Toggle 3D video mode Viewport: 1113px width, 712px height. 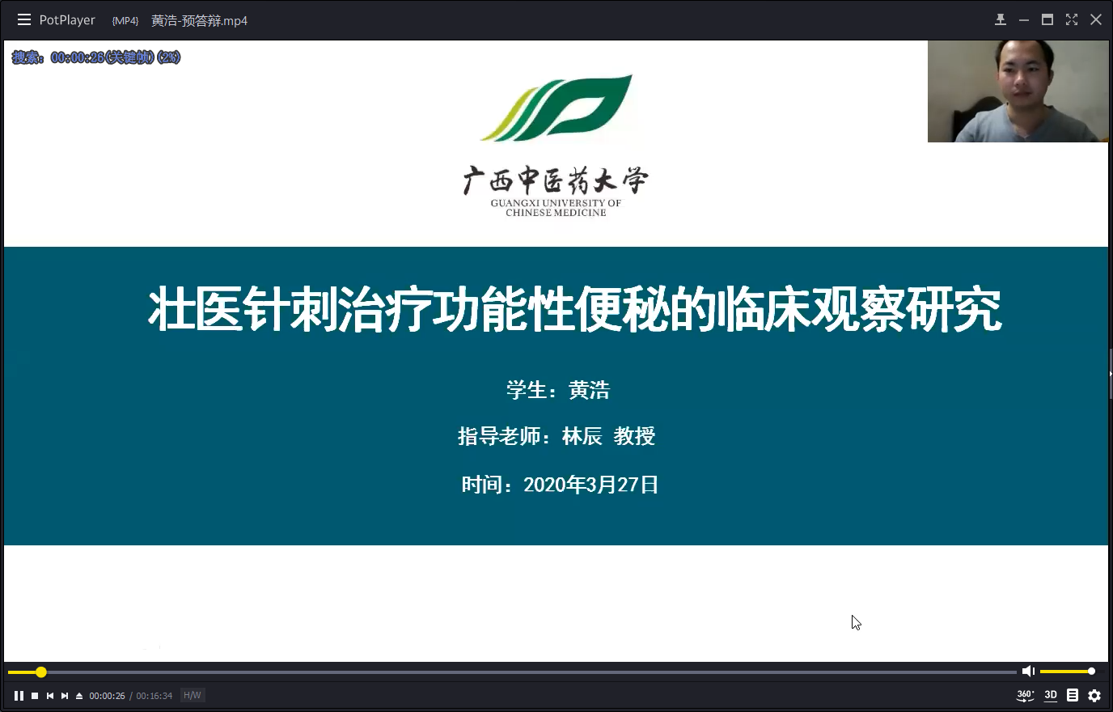click(1051, 695)
